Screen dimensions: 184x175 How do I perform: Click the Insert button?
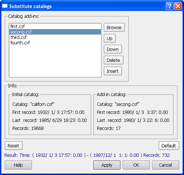(x=113, y=71)
